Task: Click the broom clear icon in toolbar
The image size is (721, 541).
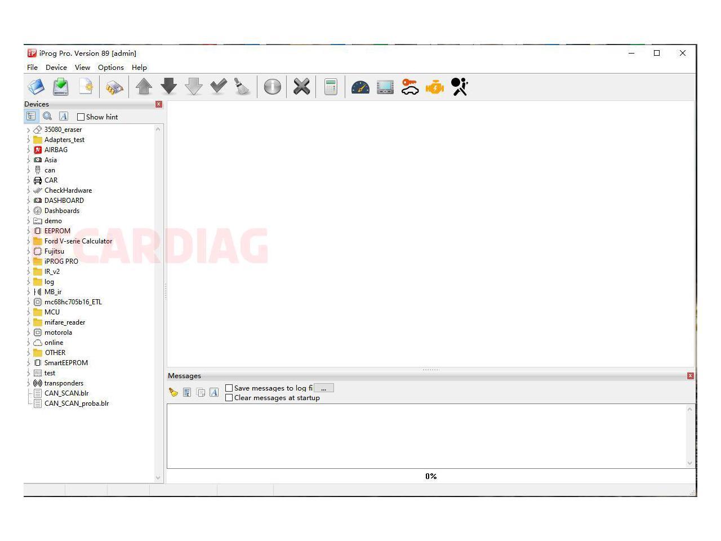Action: click(242, 87)
